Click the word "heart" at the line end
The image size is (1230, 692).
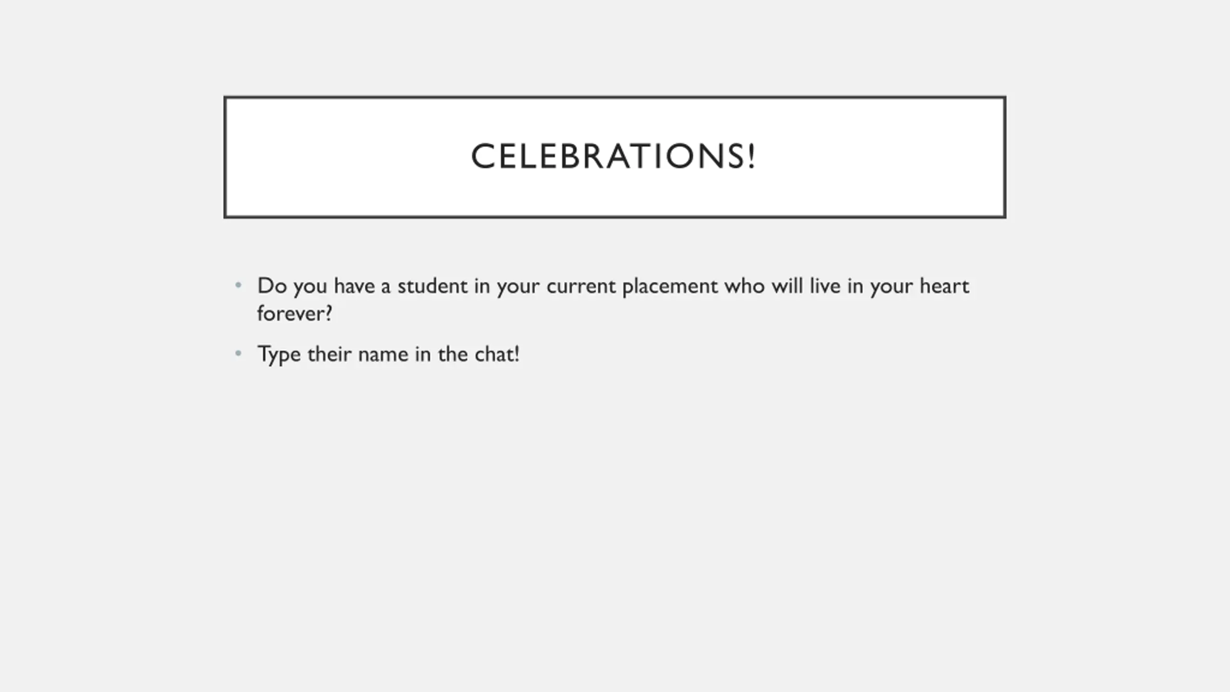point(945,286)
